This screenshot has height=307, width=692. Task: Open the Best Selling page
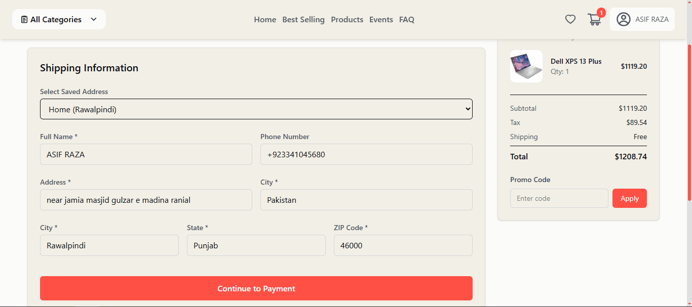point(303,20)
